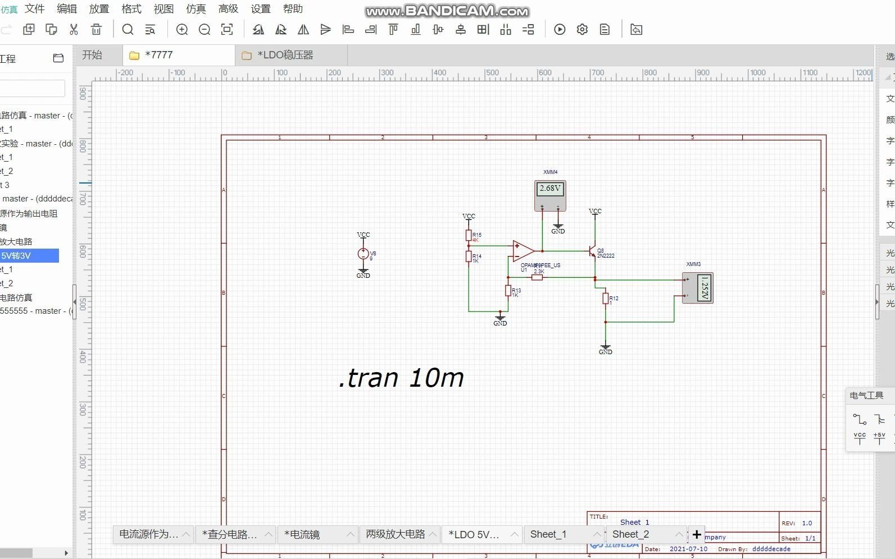Viewport: 895px width, 559px height.
Task: Run the simulation play button
Action: (x=560, y=29)
